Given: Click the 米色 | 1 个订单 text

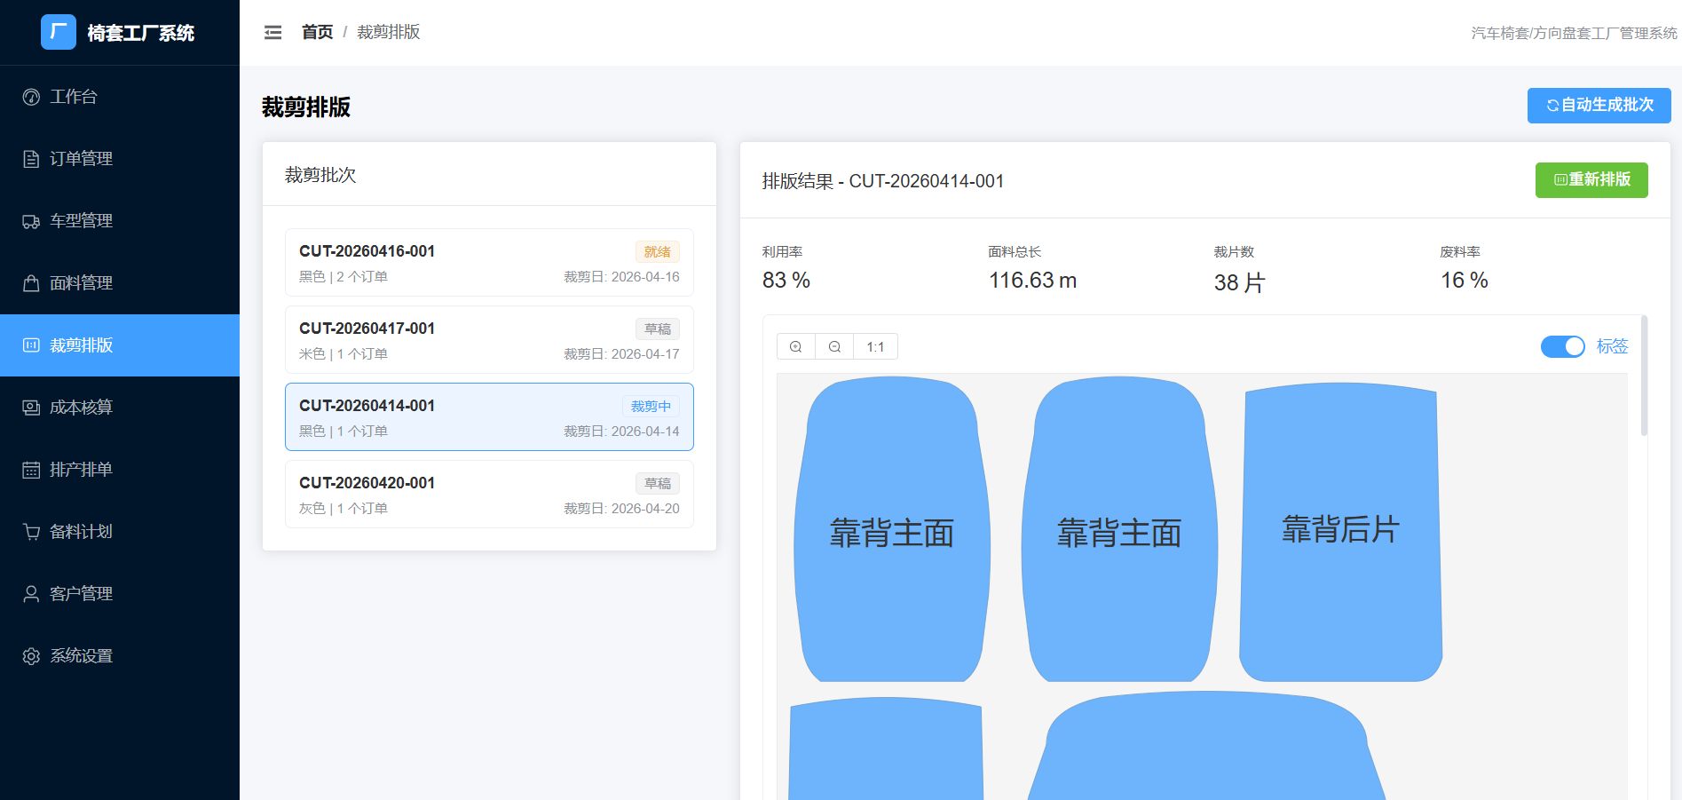Looking at the screenshot, I should pos(344,354).
